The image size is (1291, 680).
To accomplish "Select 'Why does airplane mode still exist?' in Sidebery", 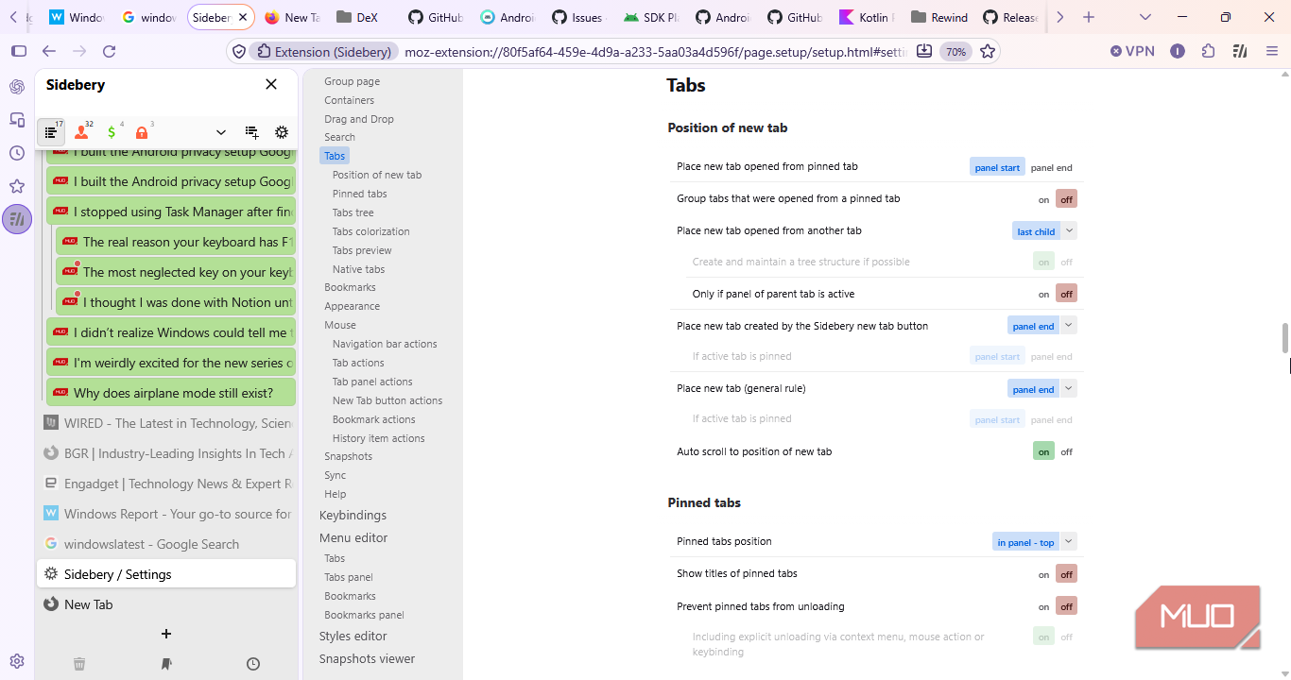I will [171, 393].
